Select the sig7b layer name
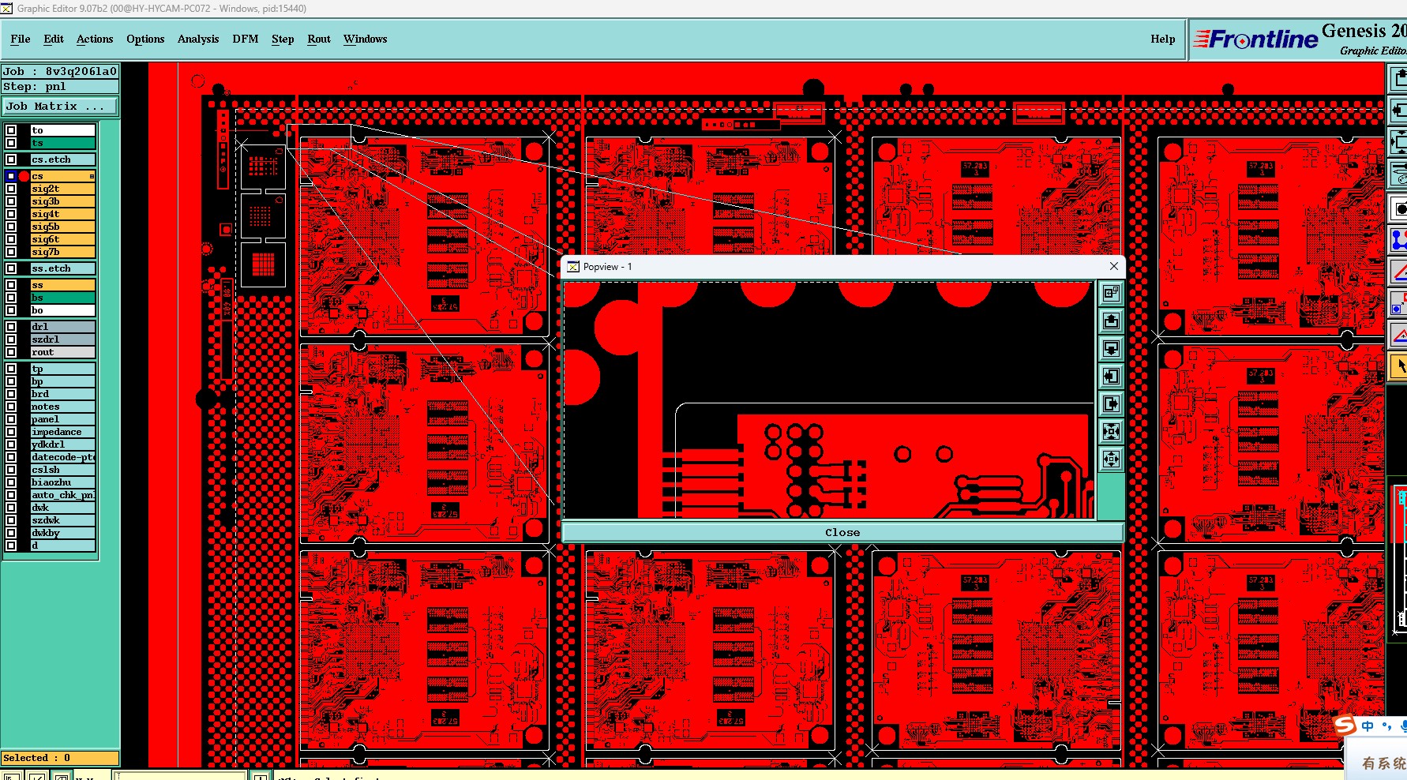 point(62,252)
